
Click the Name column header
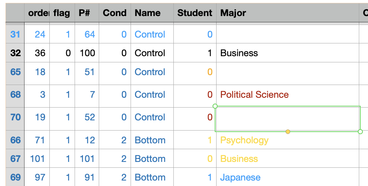[x=152, y=13]
